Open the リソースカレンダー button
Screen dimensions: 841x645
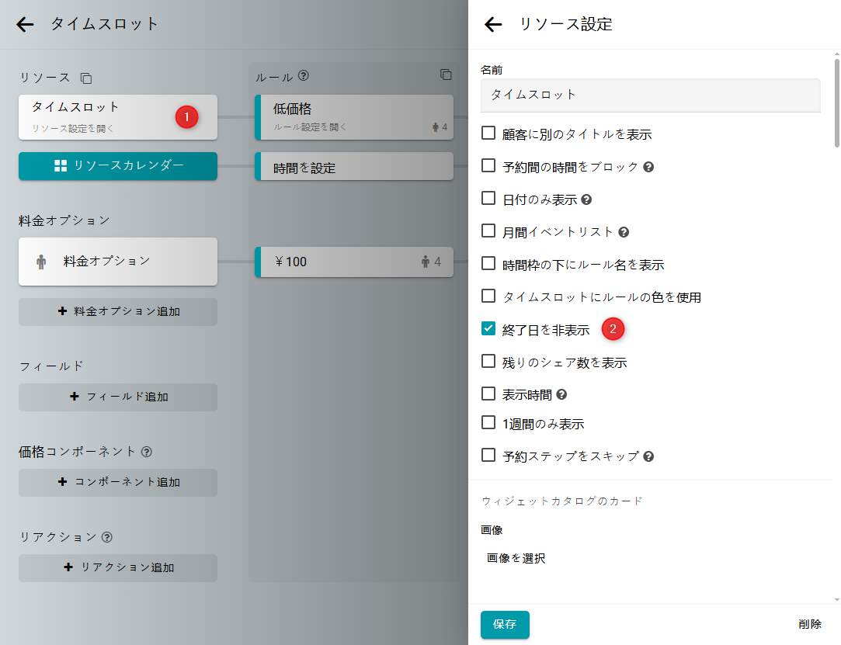pos(118,166)
